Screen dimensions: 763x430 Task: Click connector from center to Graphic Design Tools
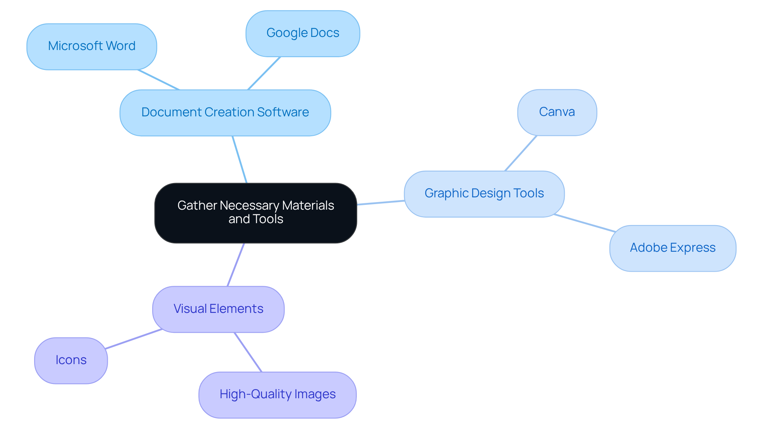click(x=381, y=202)
